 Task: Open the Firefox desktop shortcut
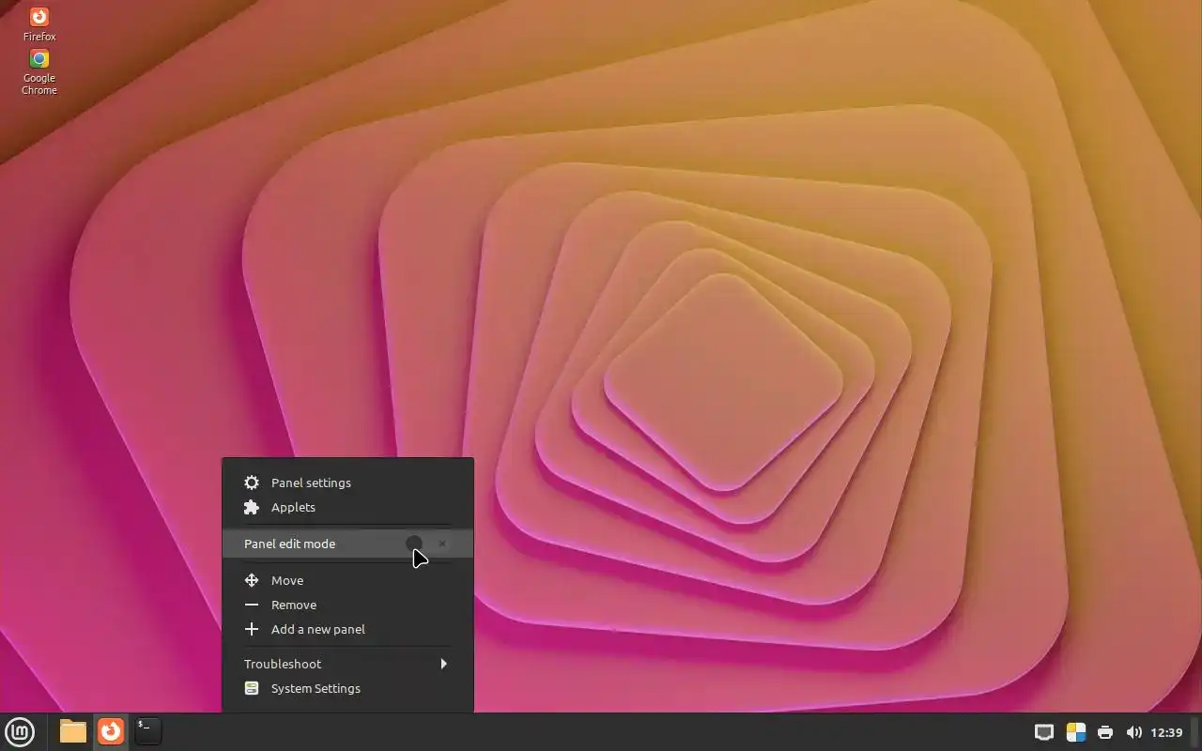pyautogui.click(x=39, y=24)
